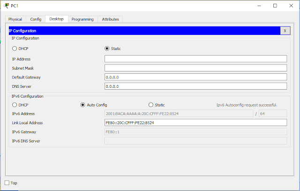Screen dimensions: 300x191
Task: Click the 'Ipv6 Autoconfig request successful.' status text
Action: coord(247,105)
